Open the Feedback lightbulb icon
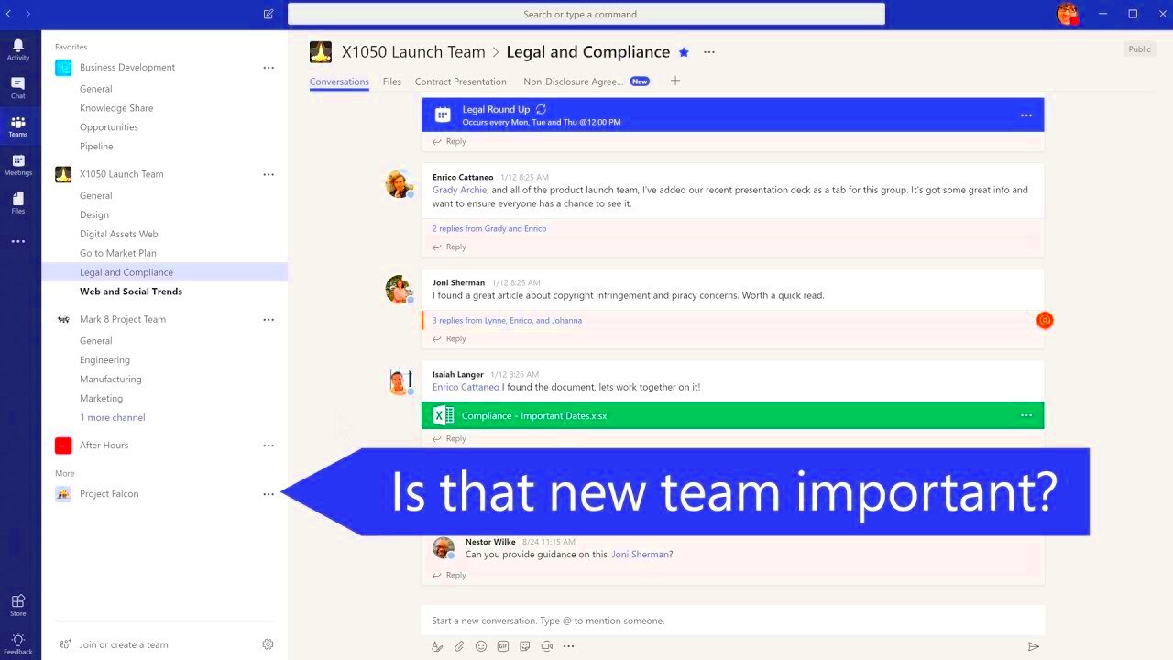Image resolution: width=1173 pixels, height=660 pixels. tap(18, 643)
